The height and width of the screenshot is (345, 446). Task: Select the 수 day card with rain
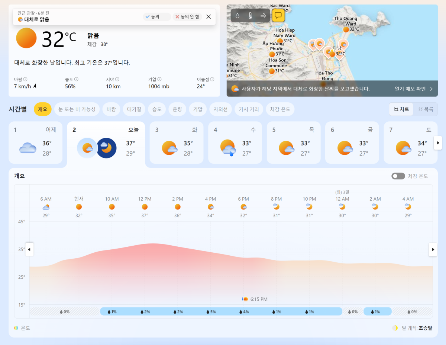235,143
